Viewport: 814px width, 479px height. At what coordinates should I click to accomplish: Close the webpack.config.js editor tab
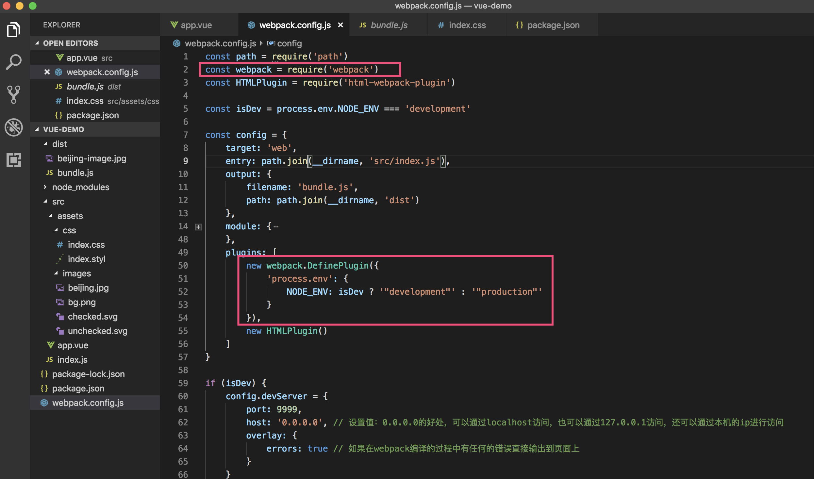pyautogui.click(x=341, y=25)
